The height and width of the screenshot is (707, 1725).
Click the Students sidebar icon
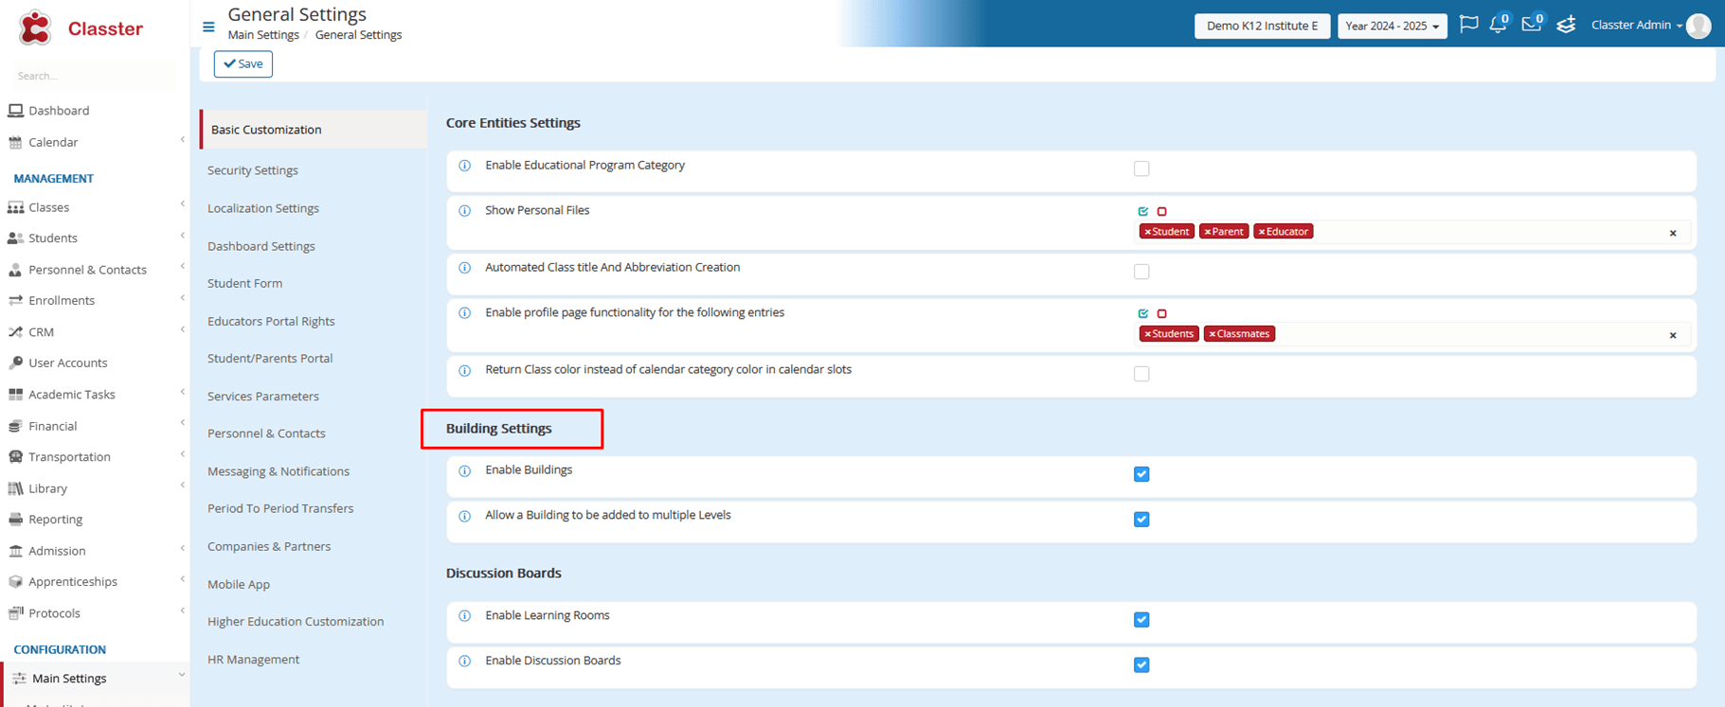(15, 239)
